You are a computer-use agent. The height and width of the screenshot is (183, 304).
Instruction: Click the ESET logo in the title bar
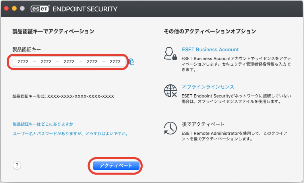[39, 8]
